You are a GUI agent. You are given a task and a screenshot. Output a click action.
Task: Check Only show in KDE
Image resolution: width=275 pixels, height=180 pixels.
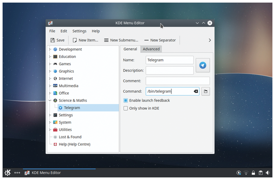[x=126, y=108]
